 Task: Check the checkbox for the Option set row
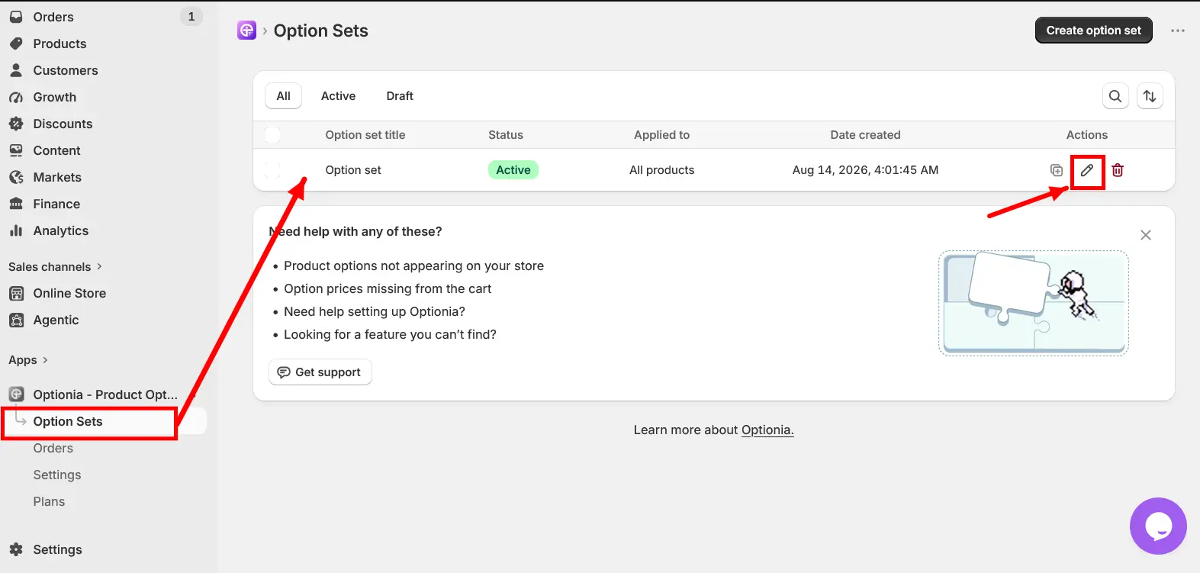272,170
